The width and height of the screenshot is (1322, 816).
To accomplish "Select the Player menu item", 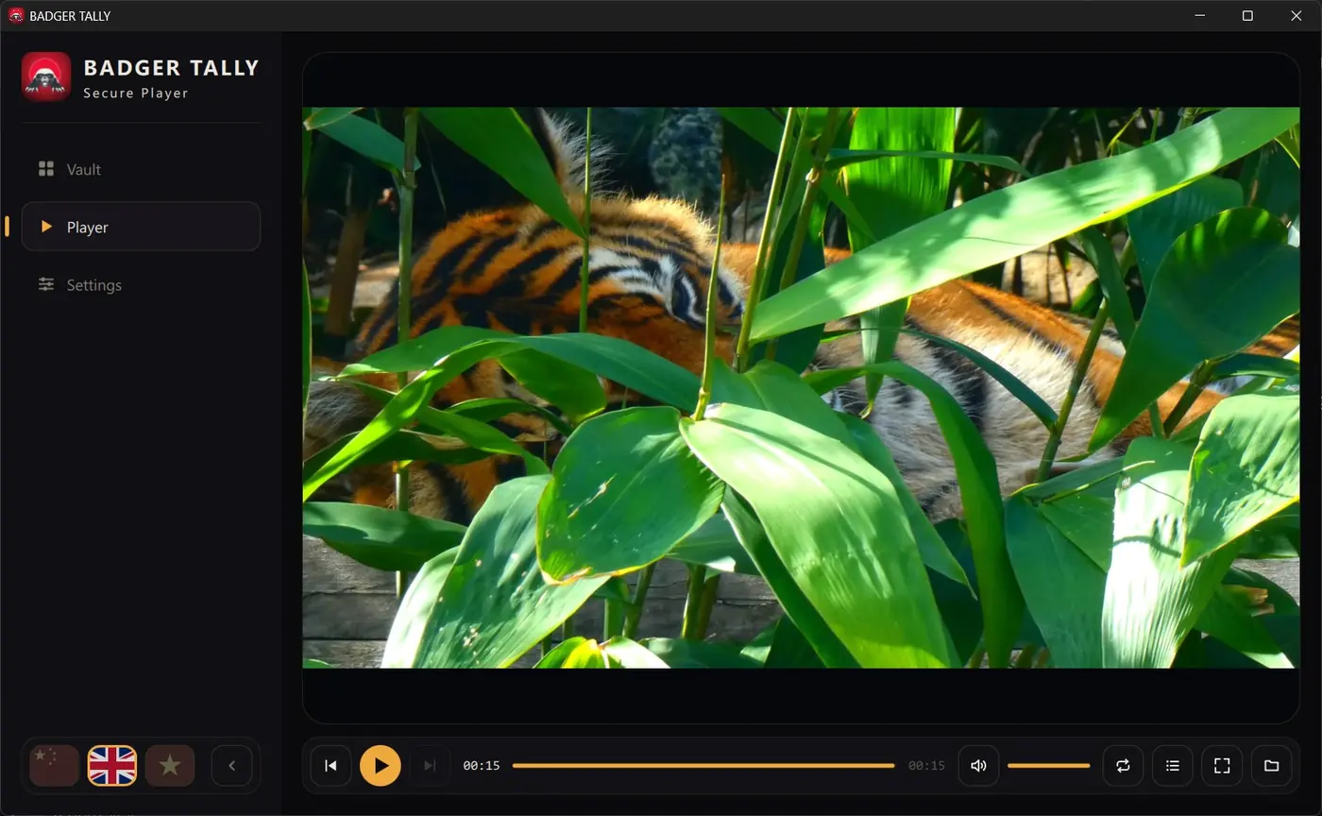I will click(x=141, y=227).
